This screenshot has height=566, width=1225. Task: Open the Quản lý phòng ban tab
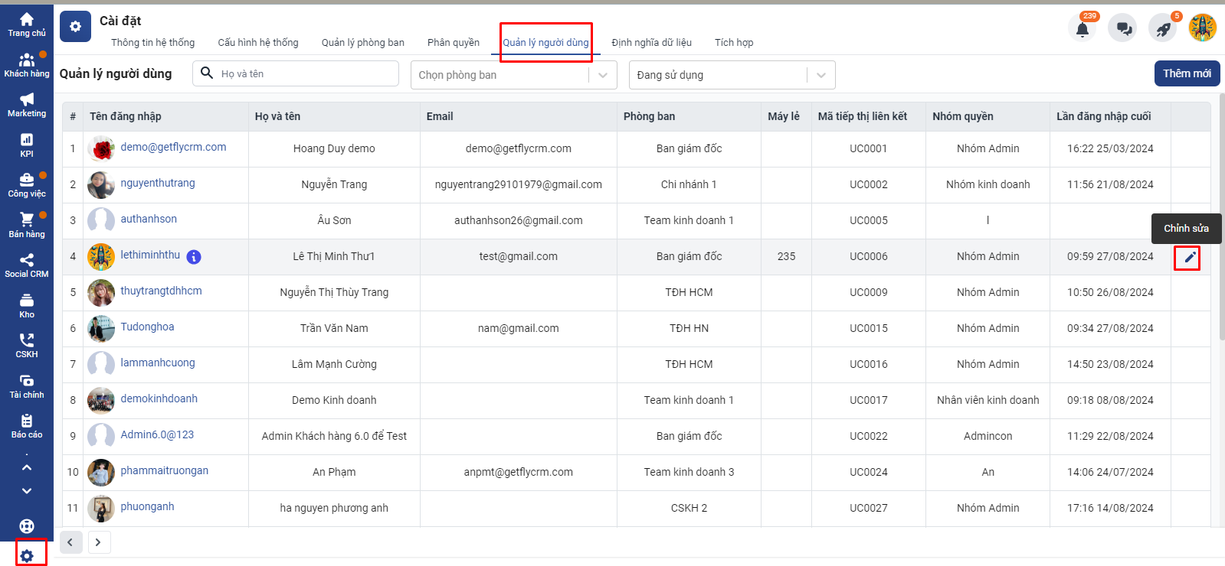(362, 43)
